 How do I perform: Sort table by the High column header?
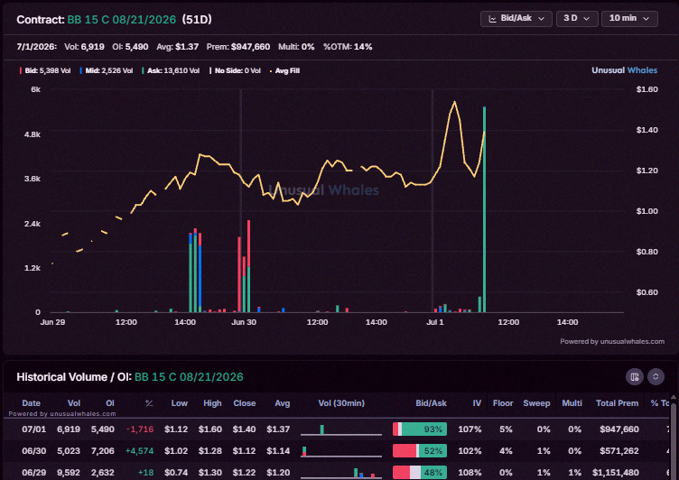tap(212, 403)
